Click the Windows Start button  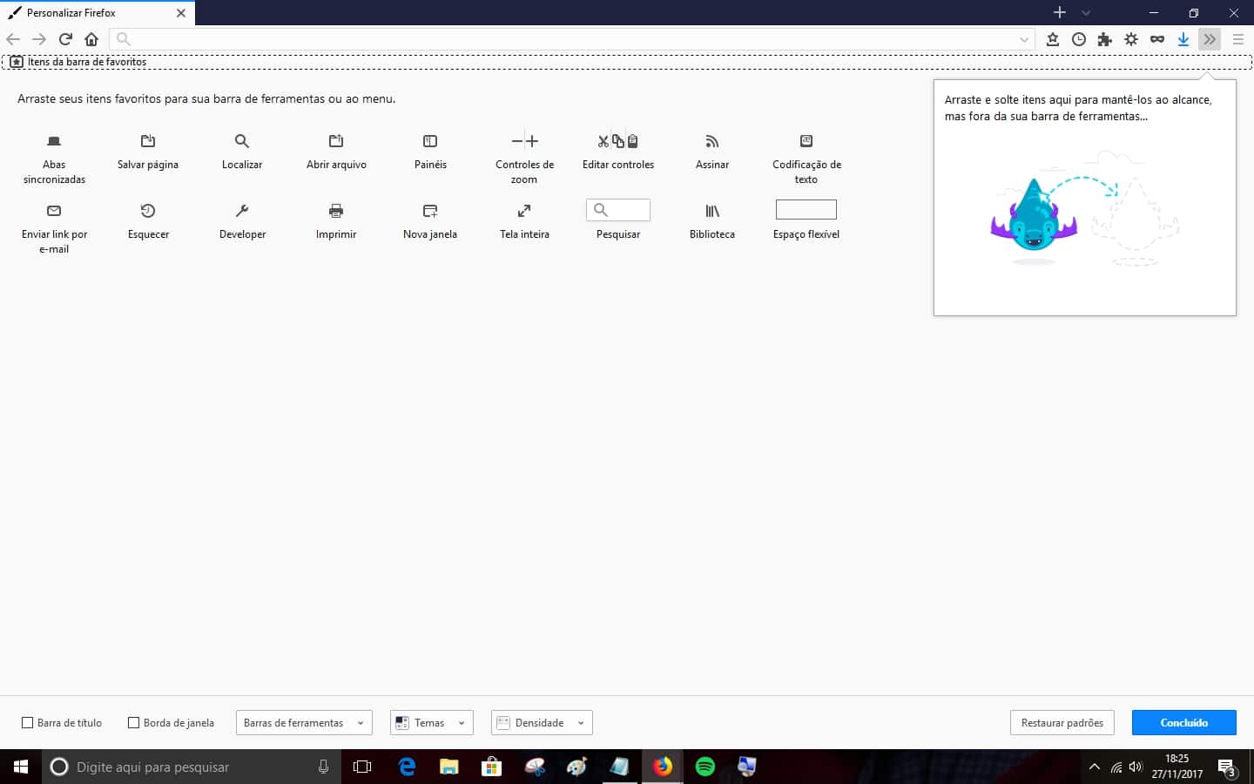tap(21, 767)
